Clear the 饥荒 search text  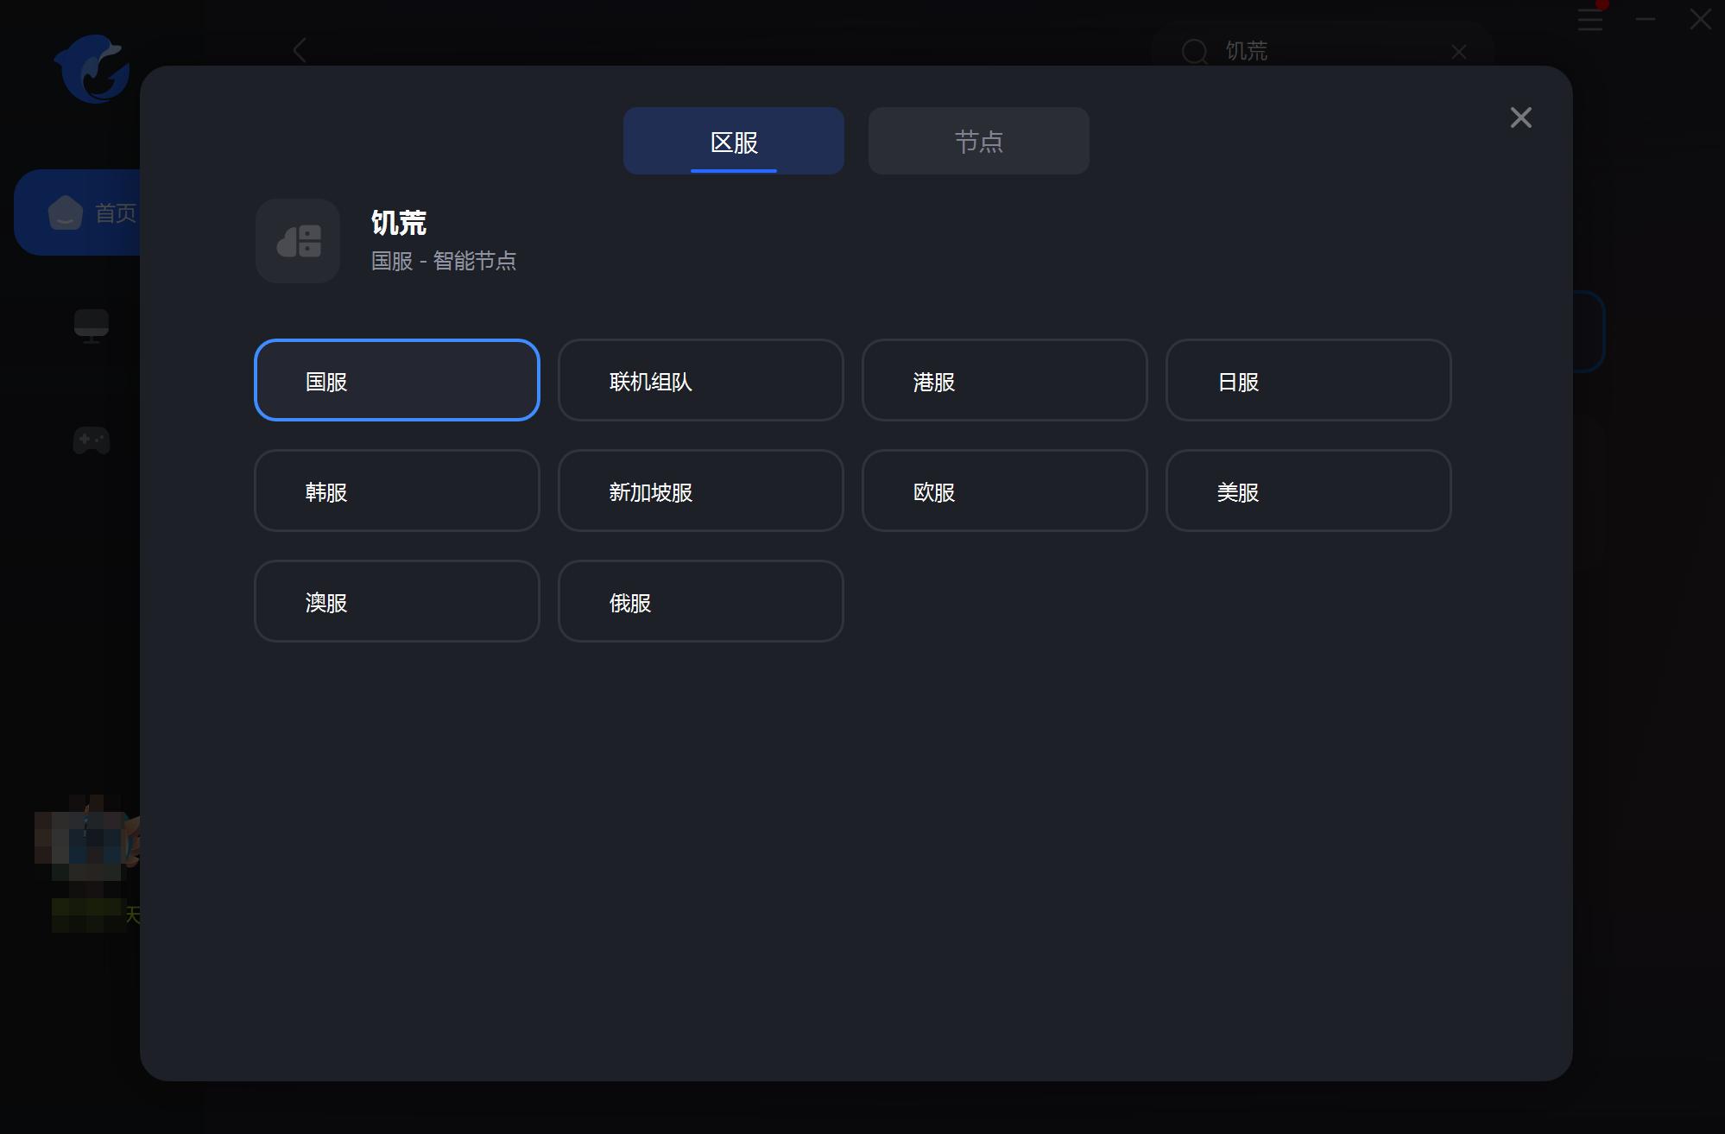[x=1458, y=52]
